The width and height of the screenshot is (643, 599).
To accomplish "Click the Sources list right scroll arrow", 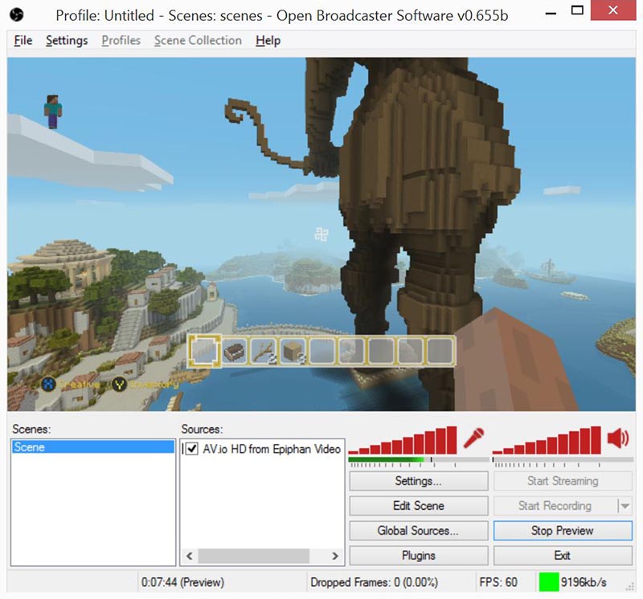I will (335, 556).
